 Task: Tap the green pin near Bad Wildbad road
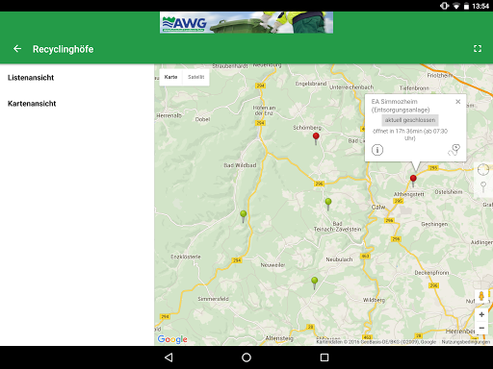click(x=244, y=216)
